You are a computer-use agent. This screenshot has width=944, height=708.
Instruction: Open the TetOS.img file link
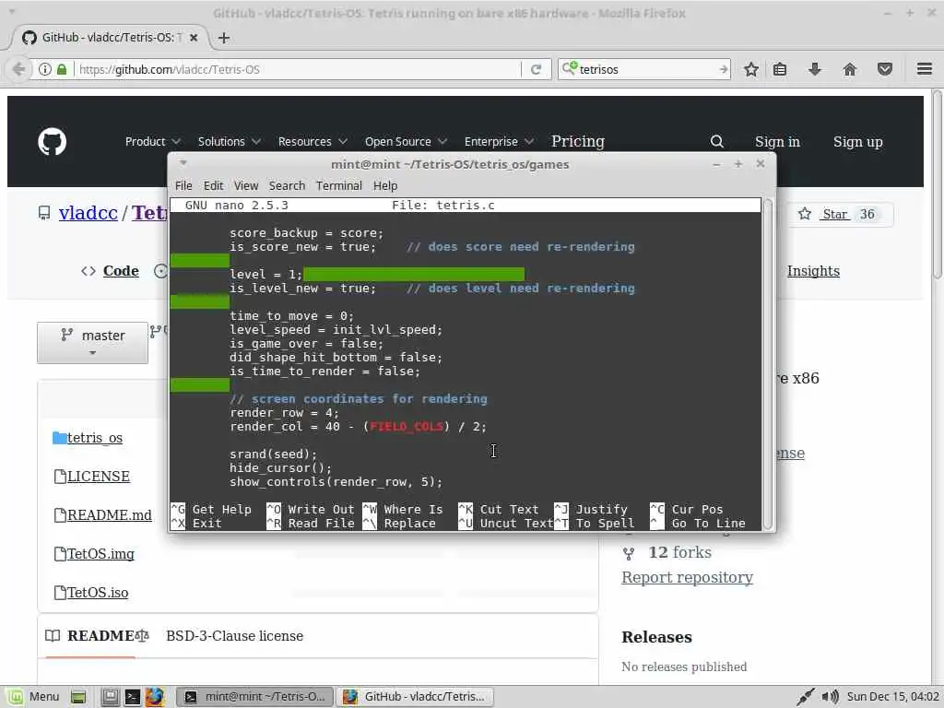pos(100,553)
